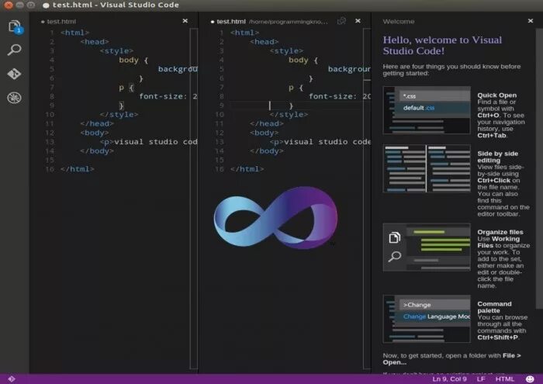Click the window title bar text
This screenshot has width=543, height=384.
click(116, 5)
